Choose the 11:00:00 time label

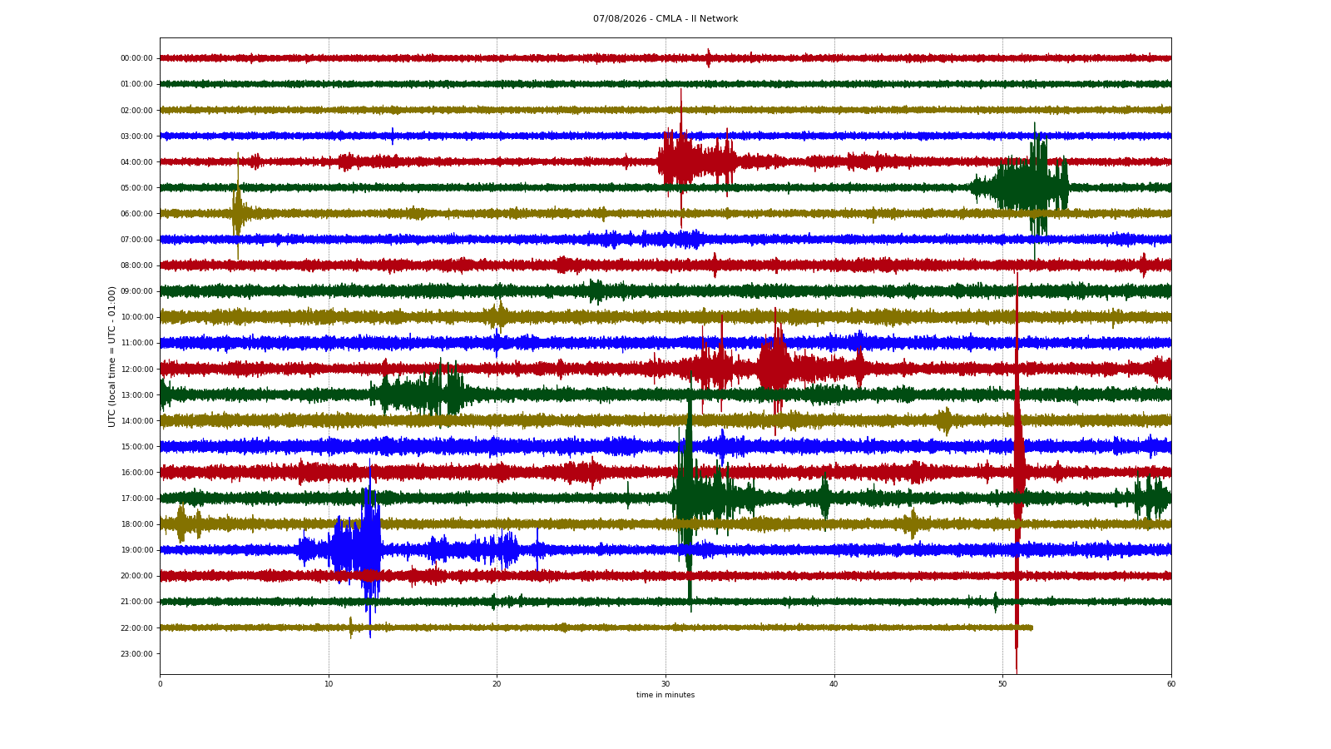point(136,343)
